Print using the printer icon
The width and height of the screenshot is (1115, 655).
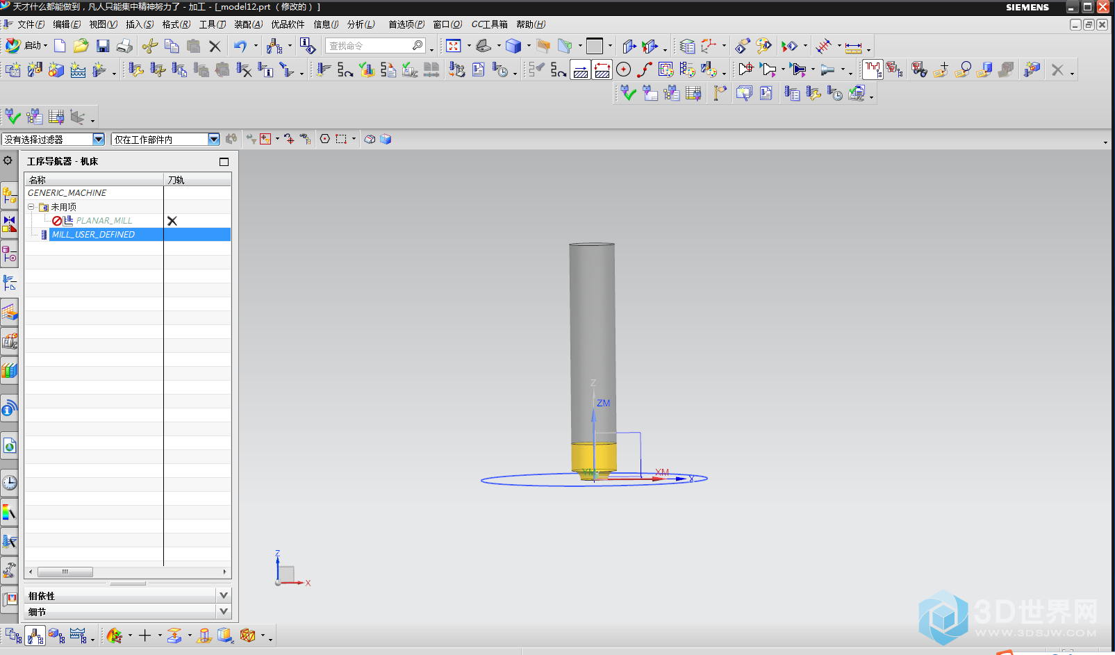pyautogui.click(x=124, y=46)
